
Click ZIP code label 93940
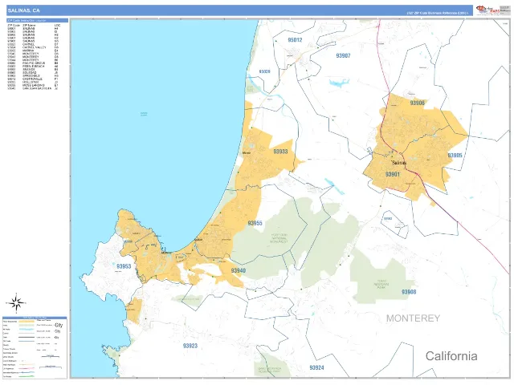[239, 270]
